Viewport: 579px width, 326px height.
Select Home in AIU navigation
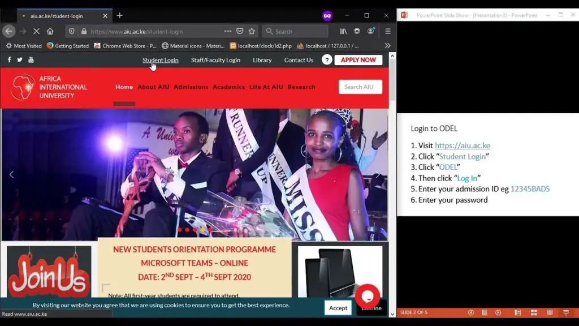[124, 87]
